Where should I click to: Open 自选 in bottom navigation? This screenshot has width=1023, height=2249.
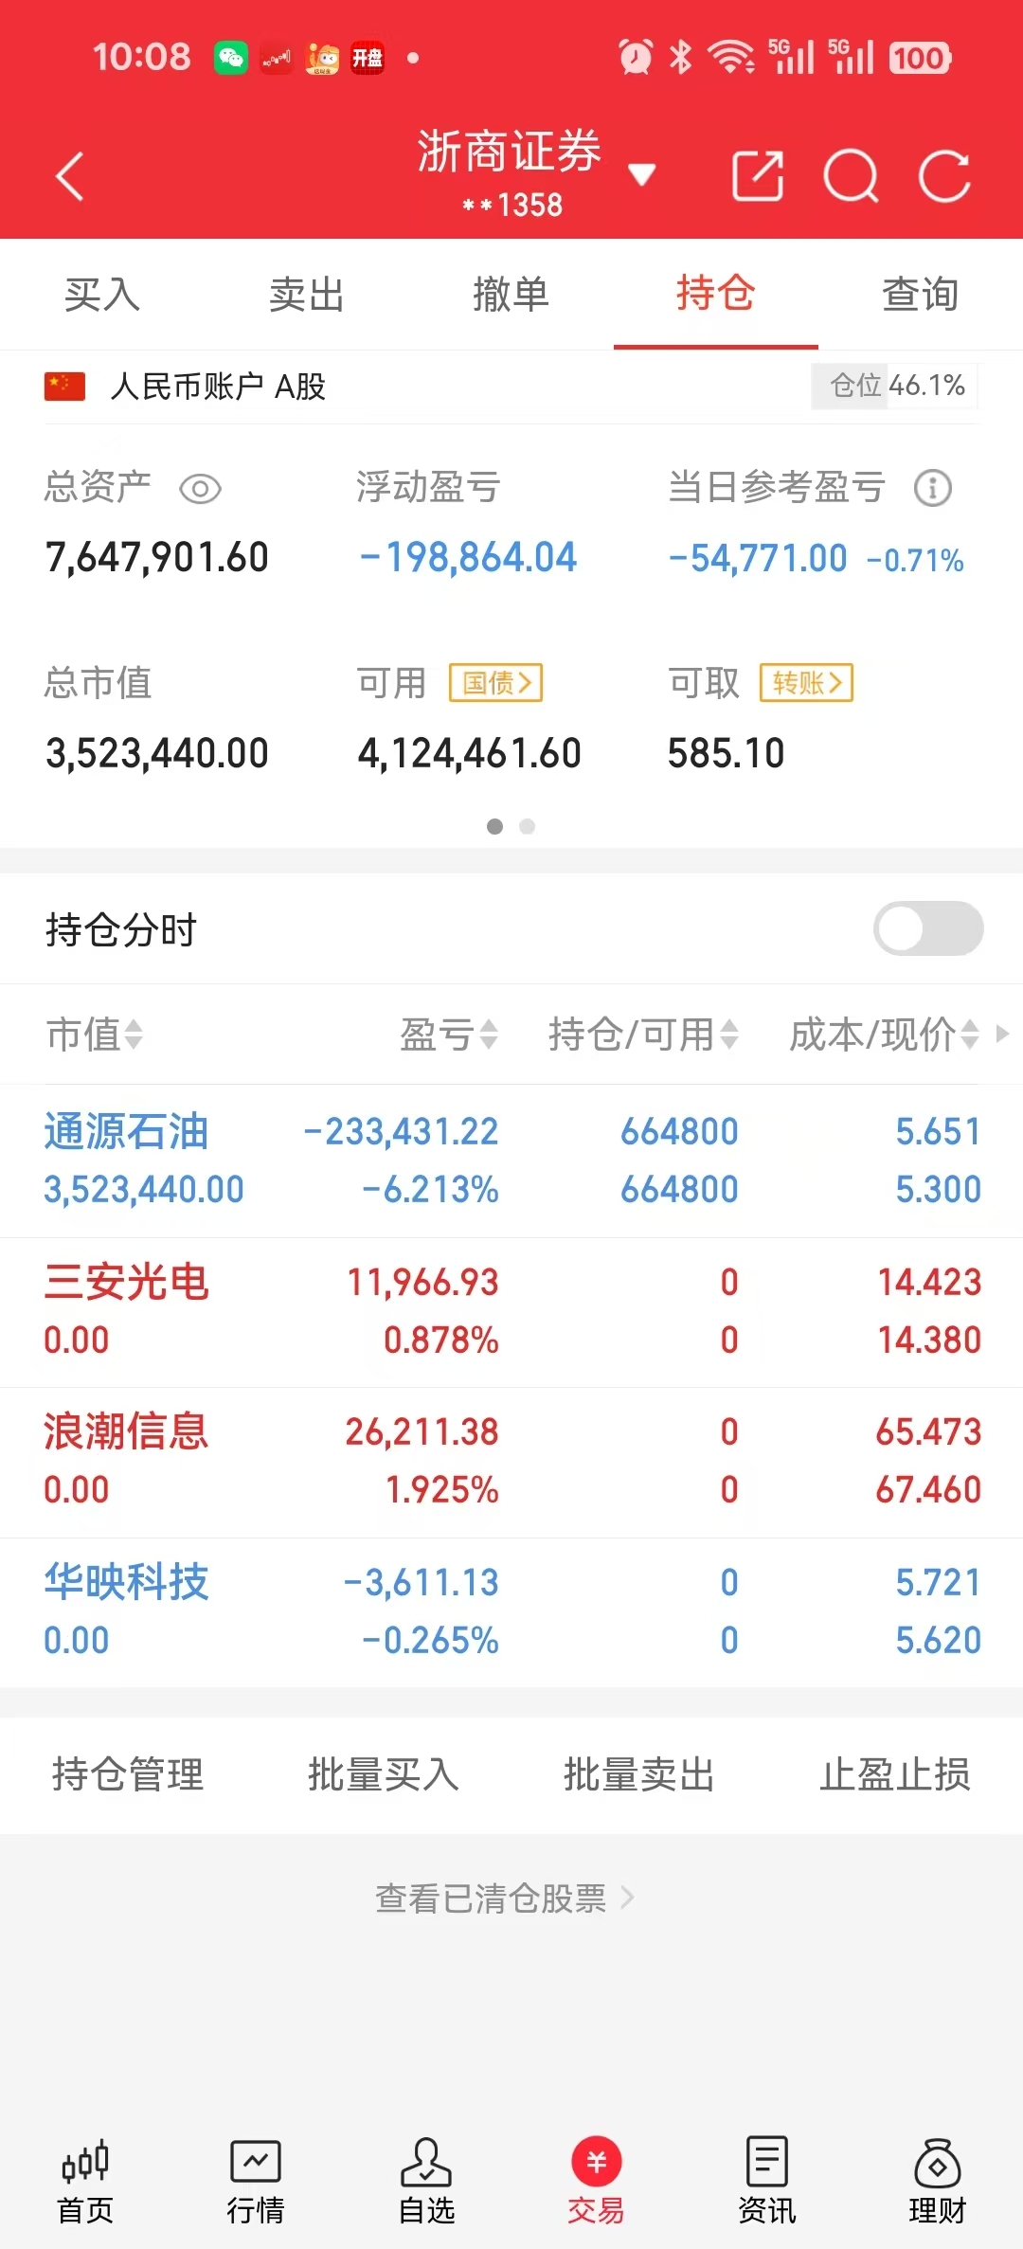(426, 2182)
